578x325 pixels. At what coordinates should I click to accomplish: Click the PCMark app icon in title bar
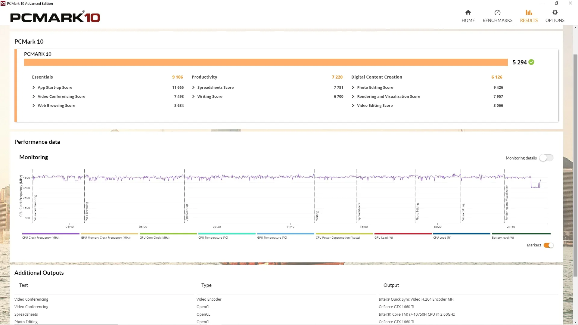tap(3, 3)
